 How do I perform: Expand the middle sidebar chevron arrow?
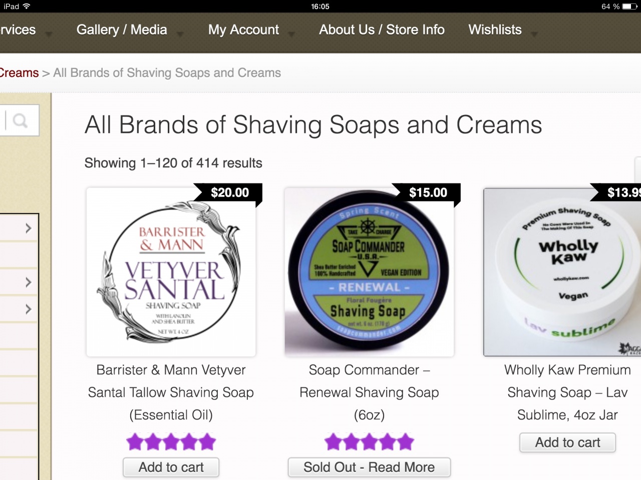(29, 282)
